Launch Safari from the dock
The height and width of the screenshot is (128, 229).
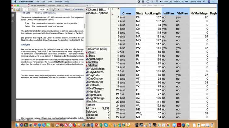39,125
